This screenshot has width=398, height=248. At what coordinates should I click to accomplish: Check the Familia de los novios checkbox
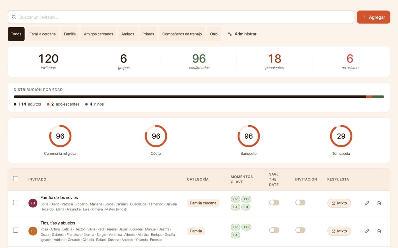16,202
